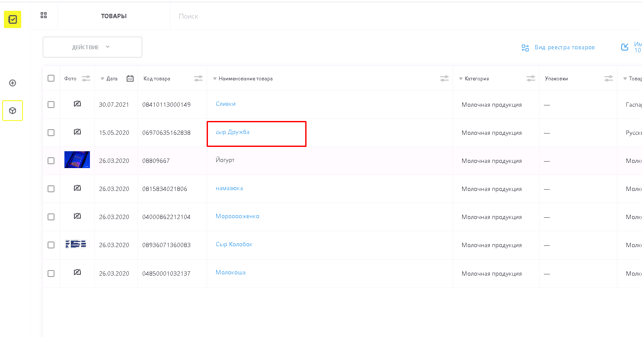Click the add plus icon in sidebar
642x337 pixels.
pyautogui.click(x=13, y=83)
